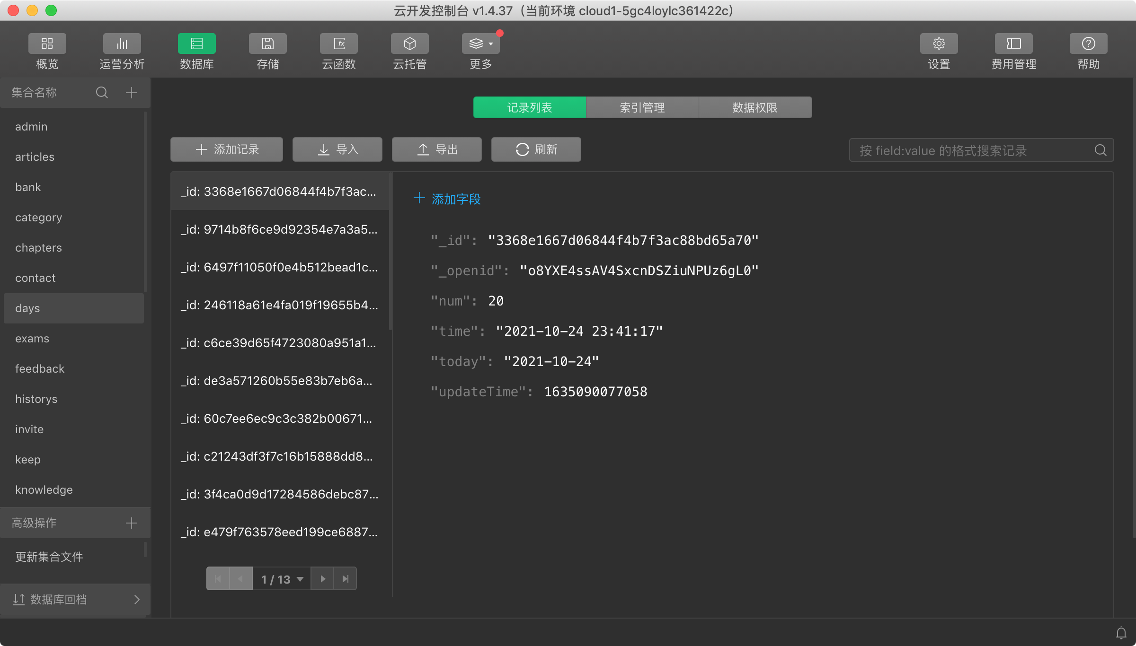Image resolution: width=1136 pixels, height=646 pixels.
Task: Switch to the 索引管理 tab
Action: click(642, 108)
